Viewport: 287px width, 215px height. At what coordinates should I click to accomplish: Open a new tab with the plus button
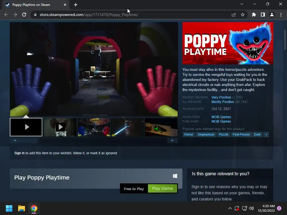[76, 5]
